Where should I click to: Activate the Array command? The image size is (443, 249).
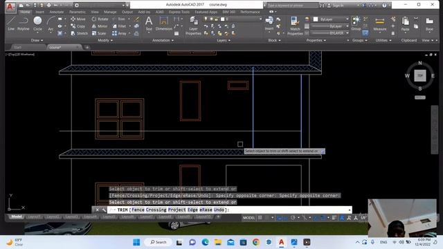(x=120, y=33)
